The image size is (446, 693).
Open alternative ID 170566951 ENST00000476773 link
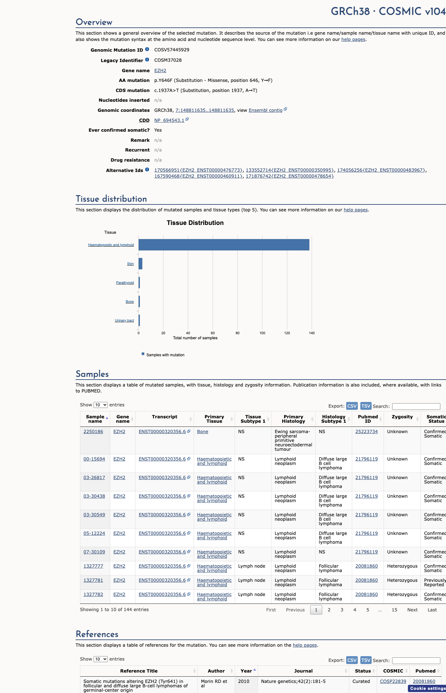point(199,170)
